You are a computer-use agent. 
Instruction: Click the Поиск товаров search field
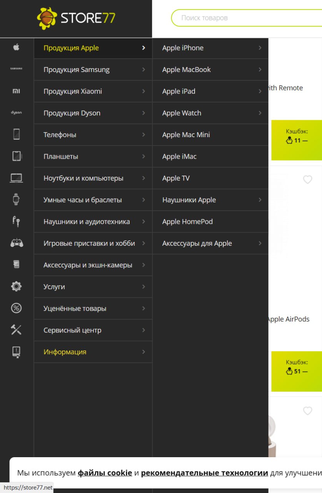pyautogui.click(x=246, y=18)
